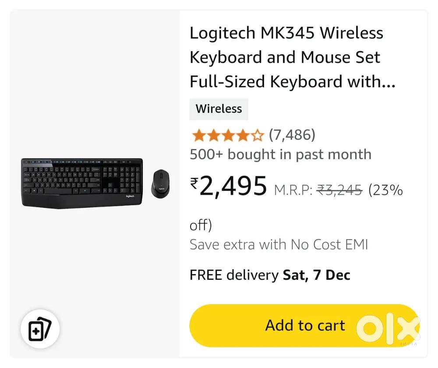The height and width of the screenshot is (368, 438).
Task: Select the Wireless badge label
Action: (x=219, y=109)
